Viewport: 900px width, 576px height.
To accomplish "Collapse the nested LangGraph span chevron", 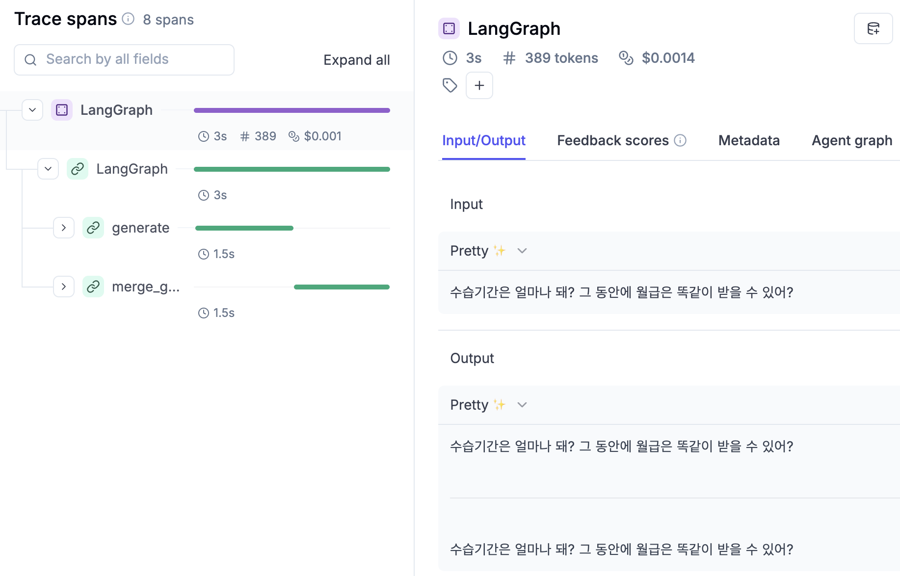I will 48,169.
